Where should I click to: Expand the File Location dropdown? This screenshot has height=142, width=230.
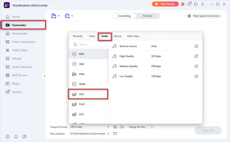[x=108, y=133]
